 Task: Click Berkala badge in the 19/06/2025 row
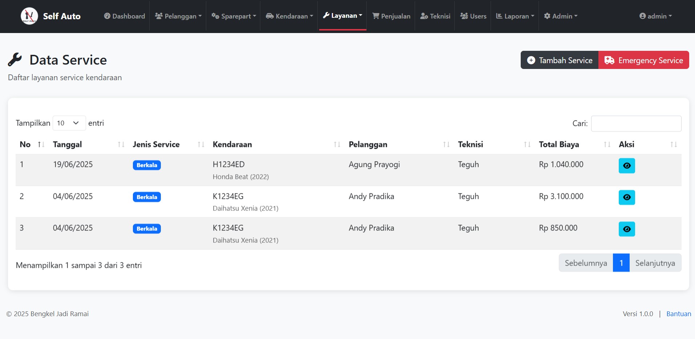(147, 165)
